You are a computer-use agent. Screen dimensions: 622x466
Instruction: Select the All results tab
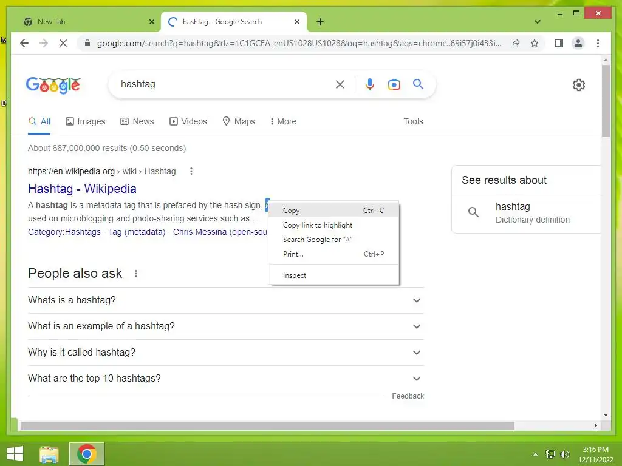click(39, 121)
